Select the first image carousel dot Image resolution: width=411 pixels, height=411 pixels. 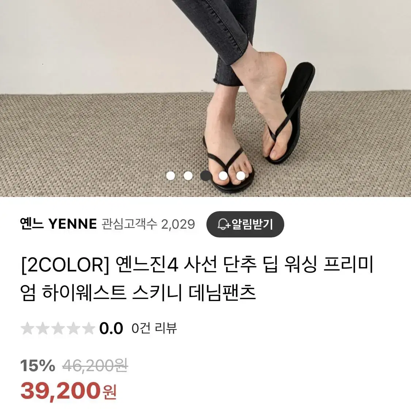(x=171, y=176)
